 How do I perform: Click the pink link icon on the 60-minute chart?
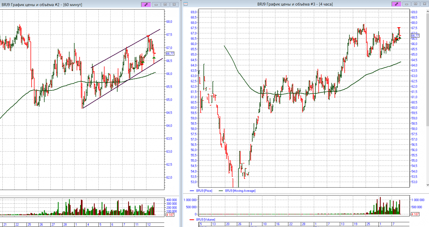tap(146, 5)
